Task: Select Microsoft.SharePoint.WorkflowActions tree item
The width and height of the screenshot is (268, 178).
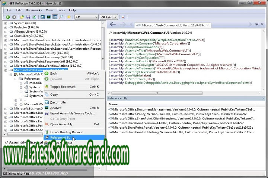Action: (48, 66)
